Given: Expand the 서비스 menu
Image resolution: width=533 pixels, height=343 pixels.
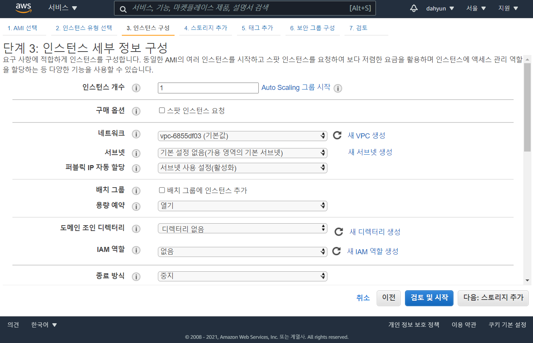Looking at the screenshot, I should coord(62,8).
